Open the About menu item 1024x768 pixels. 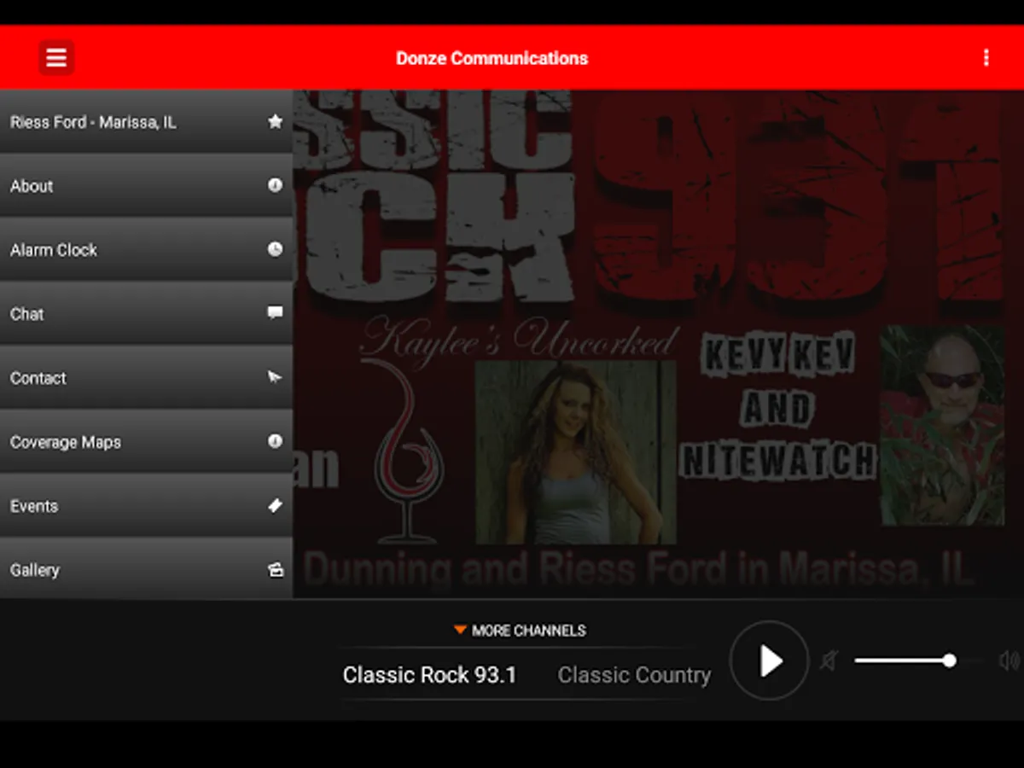146,186
